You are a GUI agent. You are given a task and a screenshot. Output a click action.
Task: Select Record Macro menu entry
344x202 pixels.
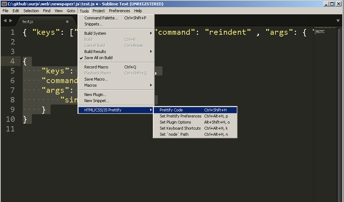pyautogui.click(x=116, y=67)
